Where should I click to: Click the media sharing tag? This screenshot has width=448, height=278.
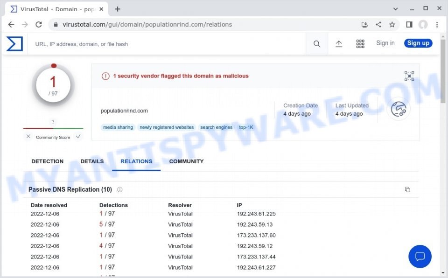tap(118, 127)
